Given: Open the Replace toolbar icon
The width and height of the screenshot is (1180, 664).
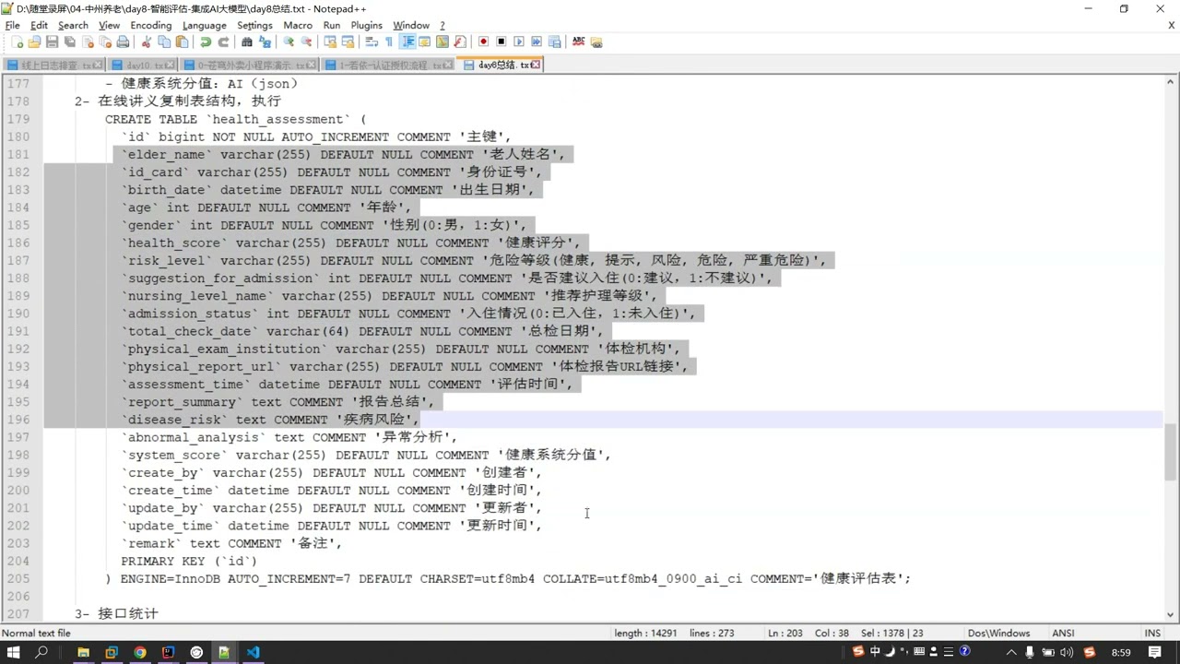Looking at the screenshot, I should pos(265,42).
